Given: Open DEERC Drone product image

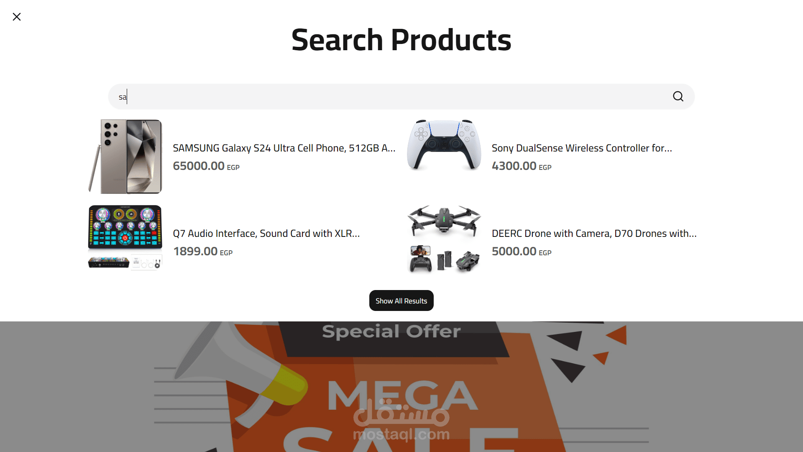Looking at the screenshot, I should click(444, 239).
